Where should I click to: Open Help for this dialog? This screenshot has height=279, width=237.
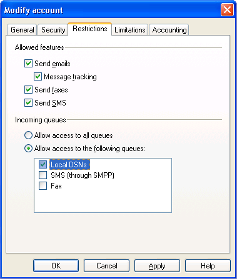point(208,266)
